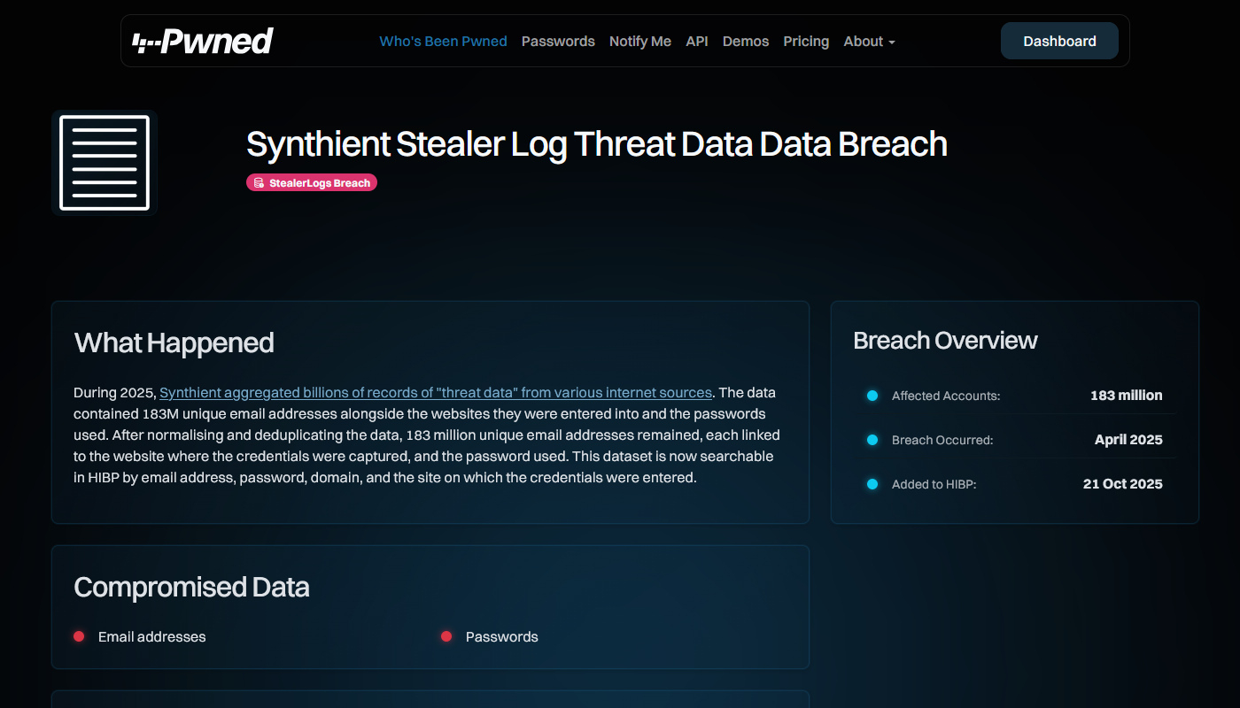This screenshot has height=708, width=1240.
Task: Click the database icon in the StealerLogs badge
Action: pos(258,182)
